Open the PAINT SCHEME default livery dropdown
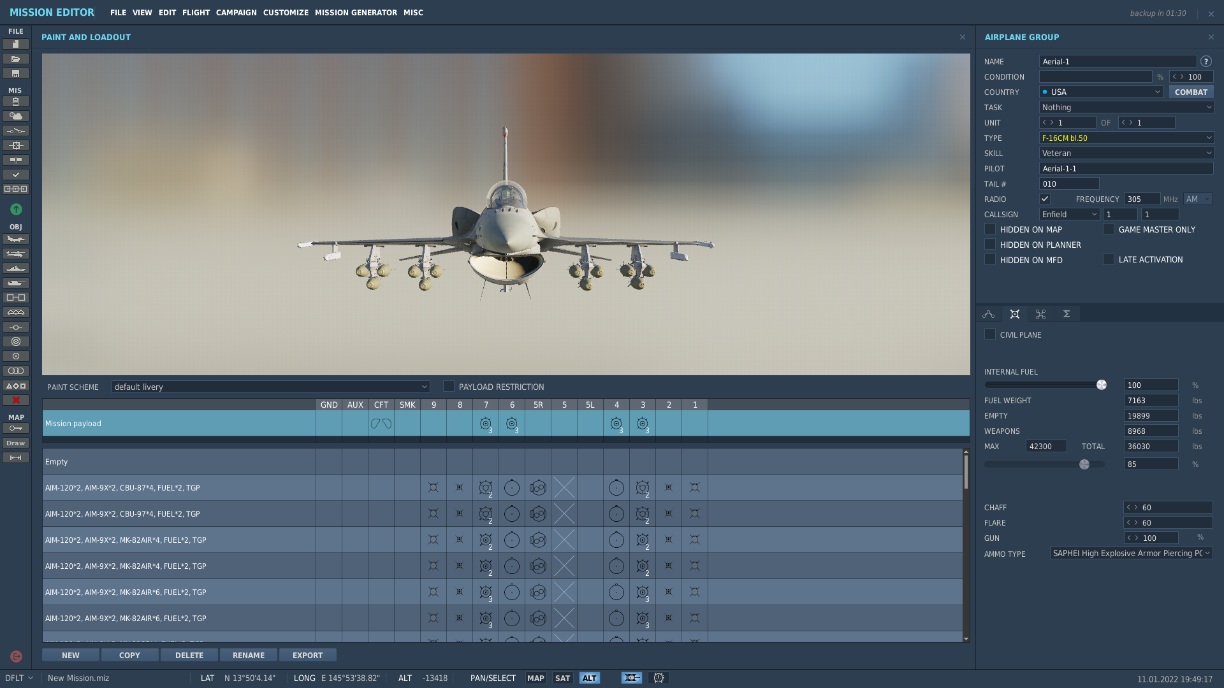 270,387
